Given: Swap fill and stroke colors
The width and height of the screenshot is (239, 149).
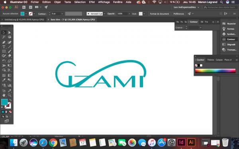Looking at the screenshot, I should point(10,100).
